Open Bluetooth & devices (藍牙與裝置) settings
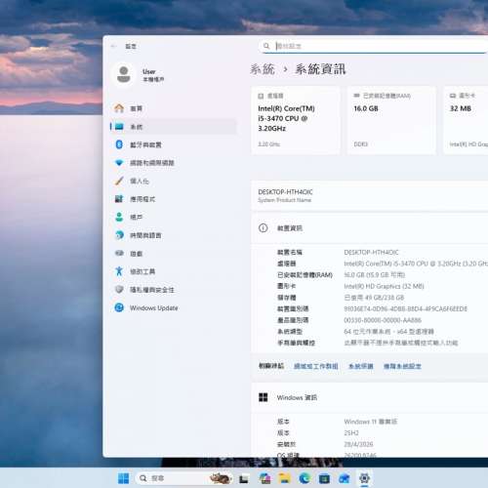 coord(174,144)
